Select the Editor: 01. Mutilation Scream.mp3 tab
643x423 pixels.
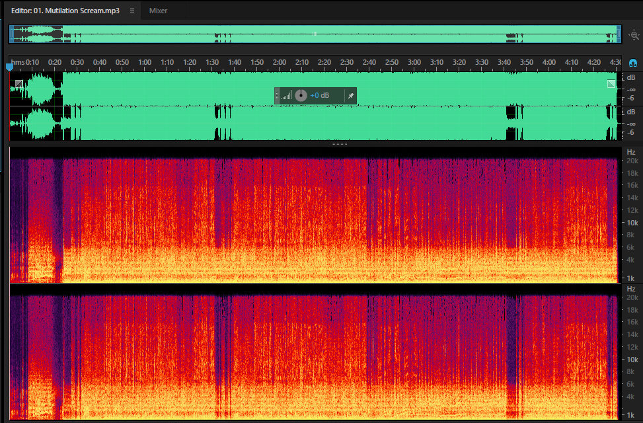click(x=65, y=11)
